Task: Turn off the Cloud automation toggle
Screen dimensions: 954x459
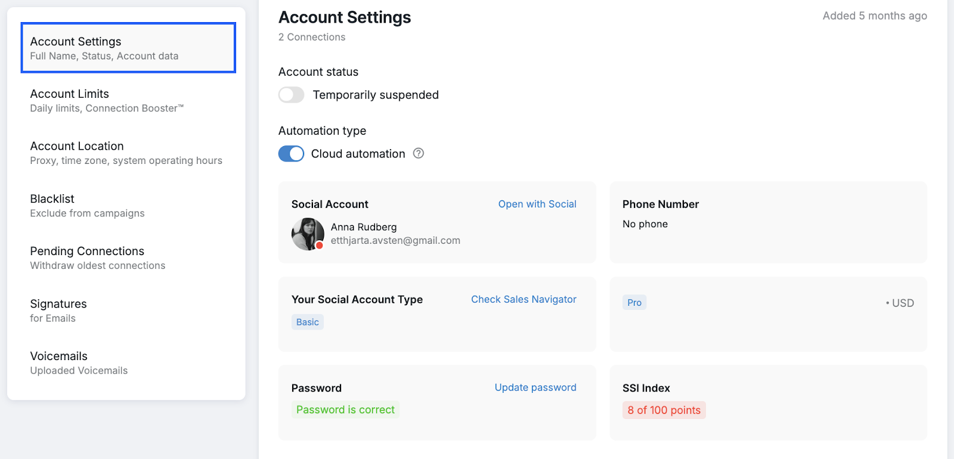Action: click(x=292, y=154)
